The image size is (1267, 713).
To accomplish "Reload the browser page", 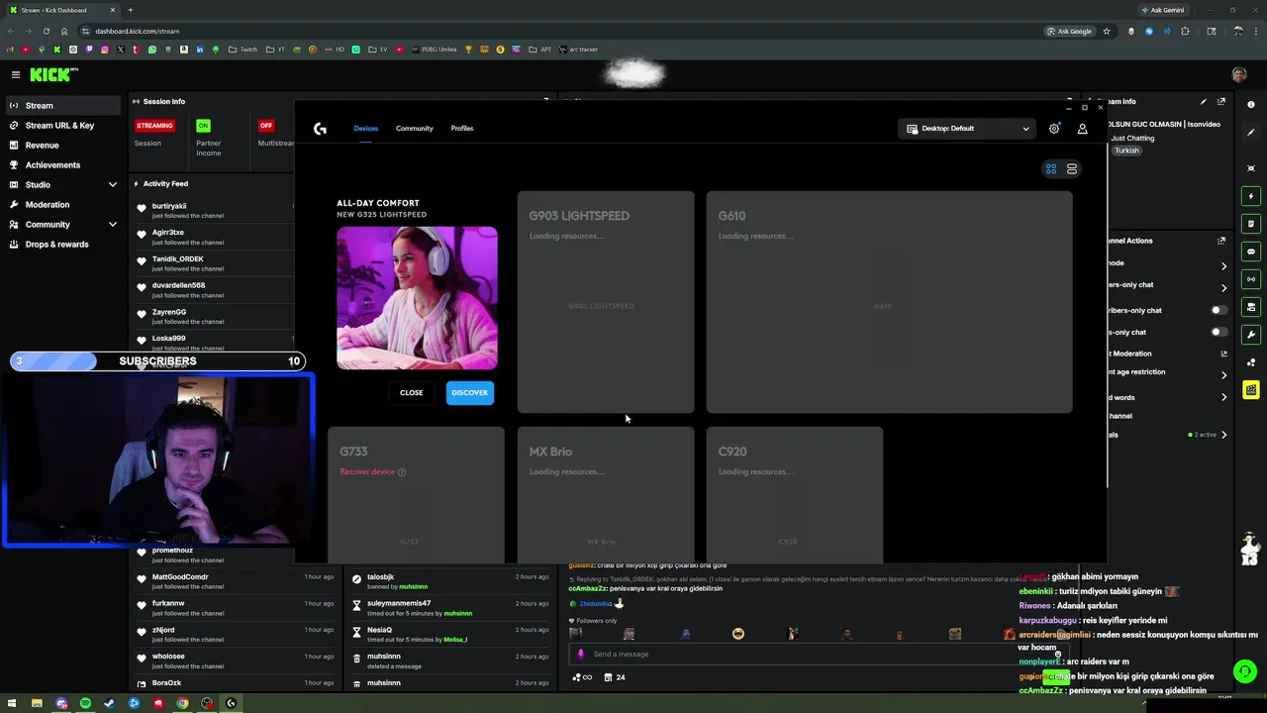I will click(47, 31).
